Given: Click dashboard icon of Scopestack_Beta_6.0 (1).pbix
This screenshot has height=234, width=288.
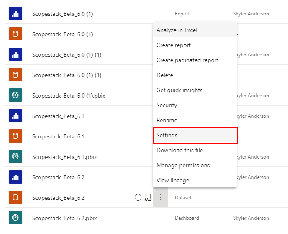Looking at the screenshot, I should (15, 95).
